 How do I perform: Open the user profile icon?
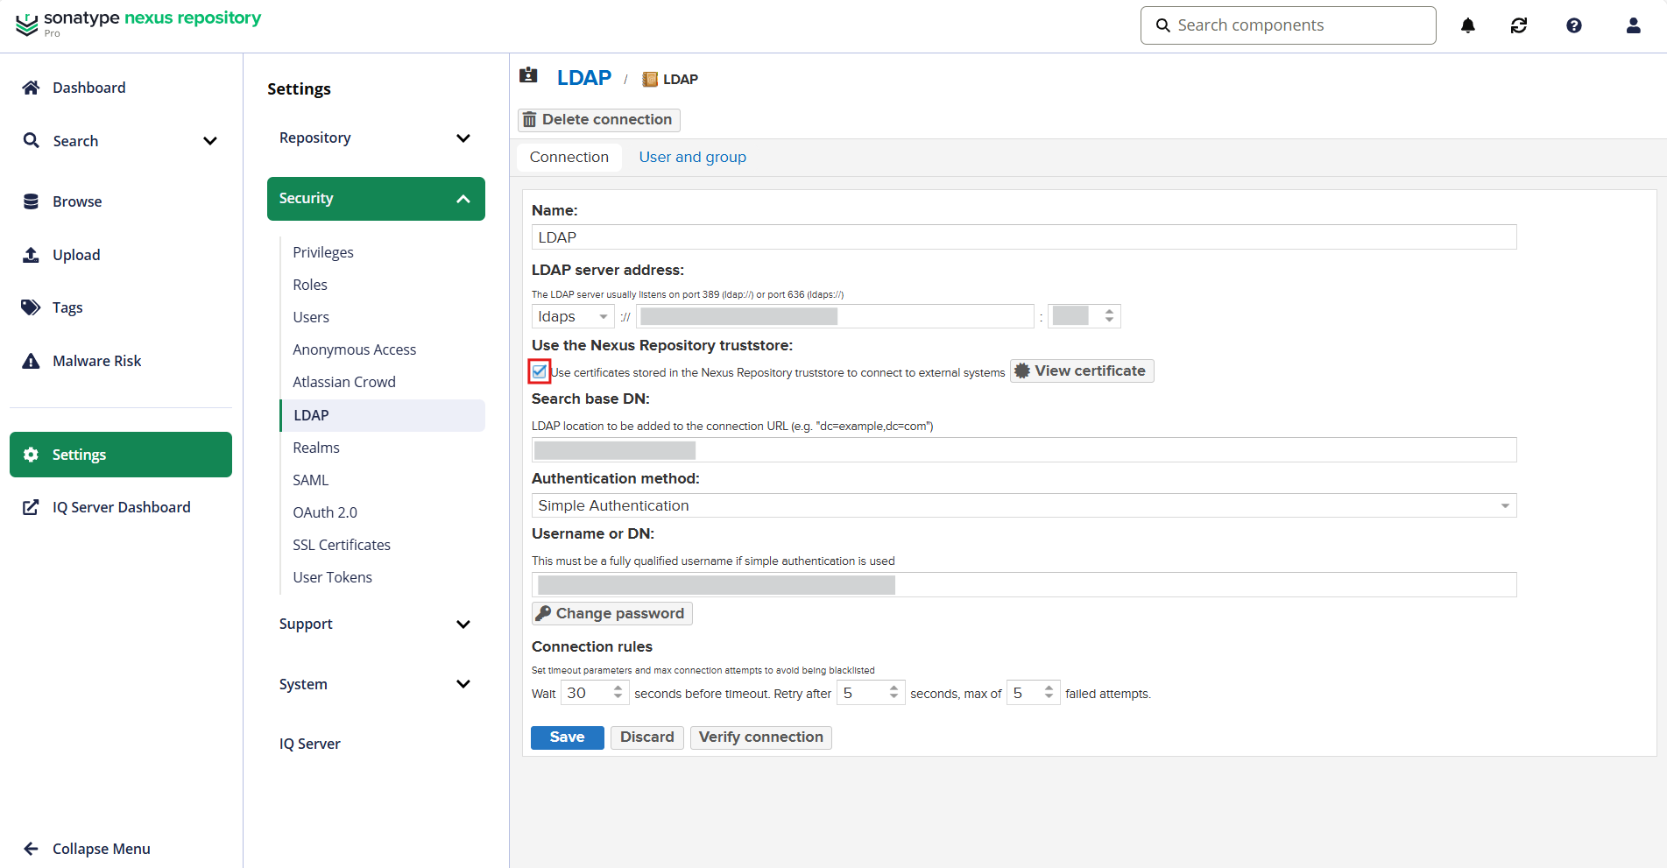coord(1633,25)
